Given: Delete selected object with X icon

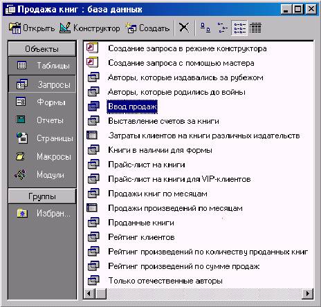Looking at the screenshot, I should [184, 28].
